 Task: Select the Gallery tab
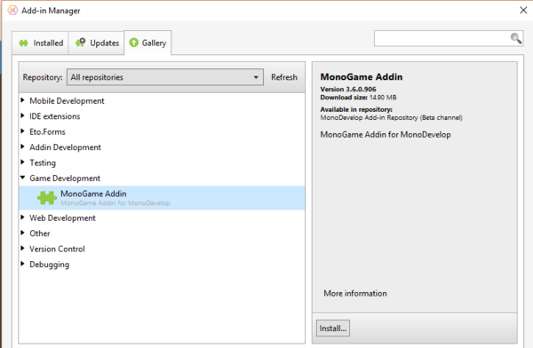[x=147, y=43]
